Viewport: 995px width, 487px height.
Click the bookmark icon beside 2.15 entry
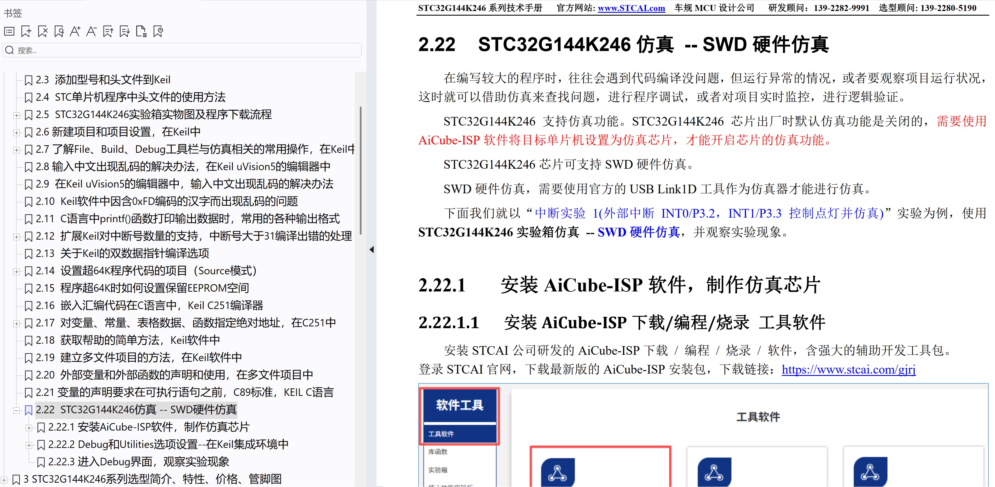pyautogui.click(x=28, y=289)
